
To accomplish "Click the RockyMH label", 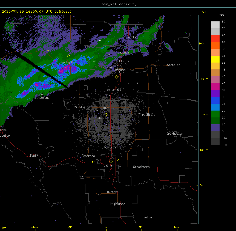I will pos(67,62).
